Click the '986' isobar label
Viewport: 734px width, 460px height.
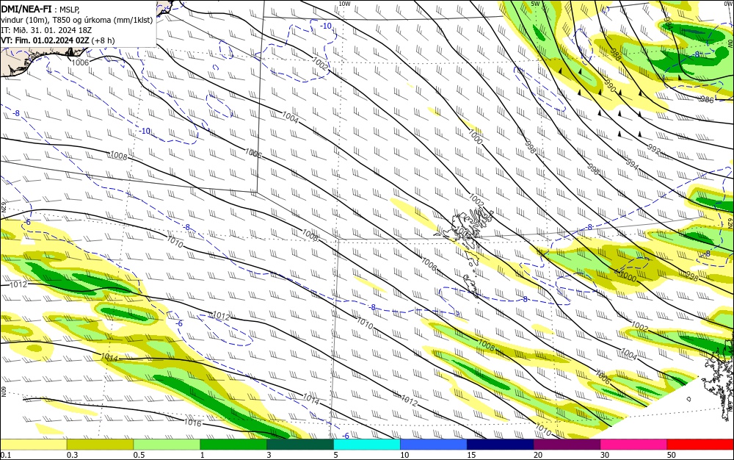tap(707, 99)
